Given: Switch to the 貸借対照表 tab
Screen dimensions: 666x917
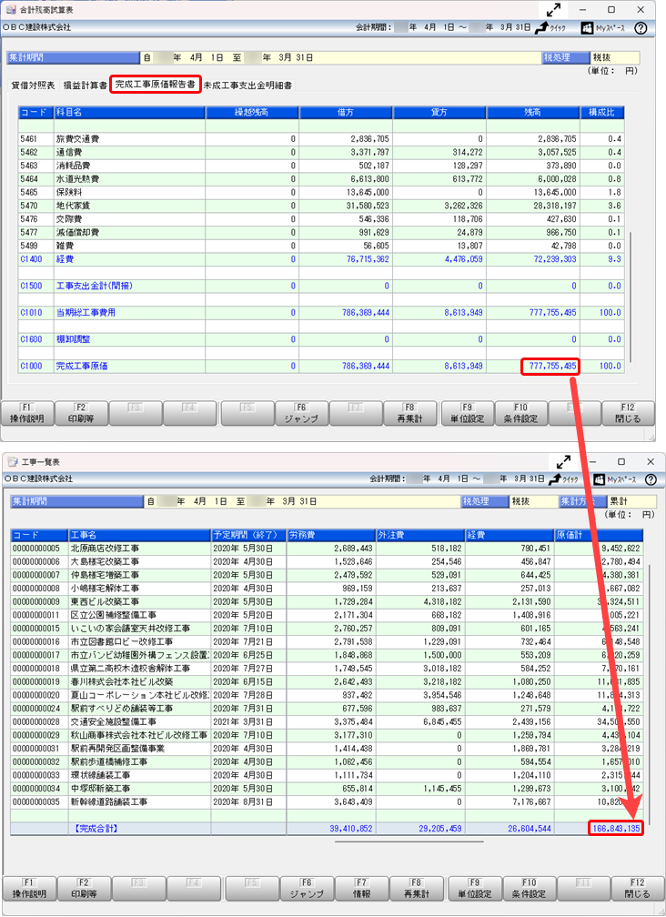Looking at the screenshot, I should click(x=33, y=86).
